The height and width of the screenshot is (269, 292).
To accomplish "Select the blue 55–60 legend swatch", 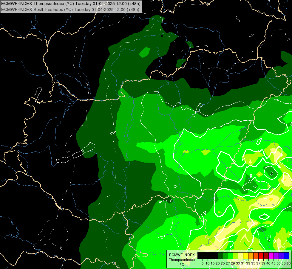I will click(286, 256).
